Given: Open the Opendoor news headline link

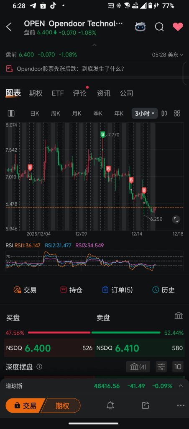Looking at the screenshot, I should pos(71,69).
